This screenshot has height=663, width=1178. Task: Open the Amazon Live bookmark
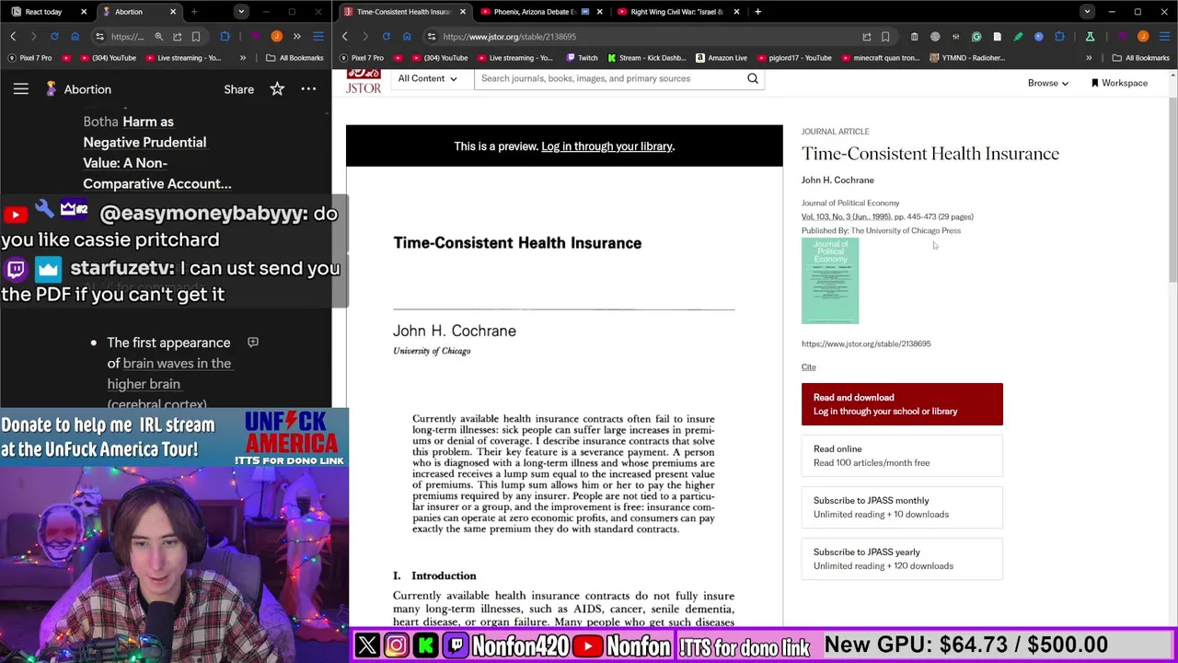point(721,58)
